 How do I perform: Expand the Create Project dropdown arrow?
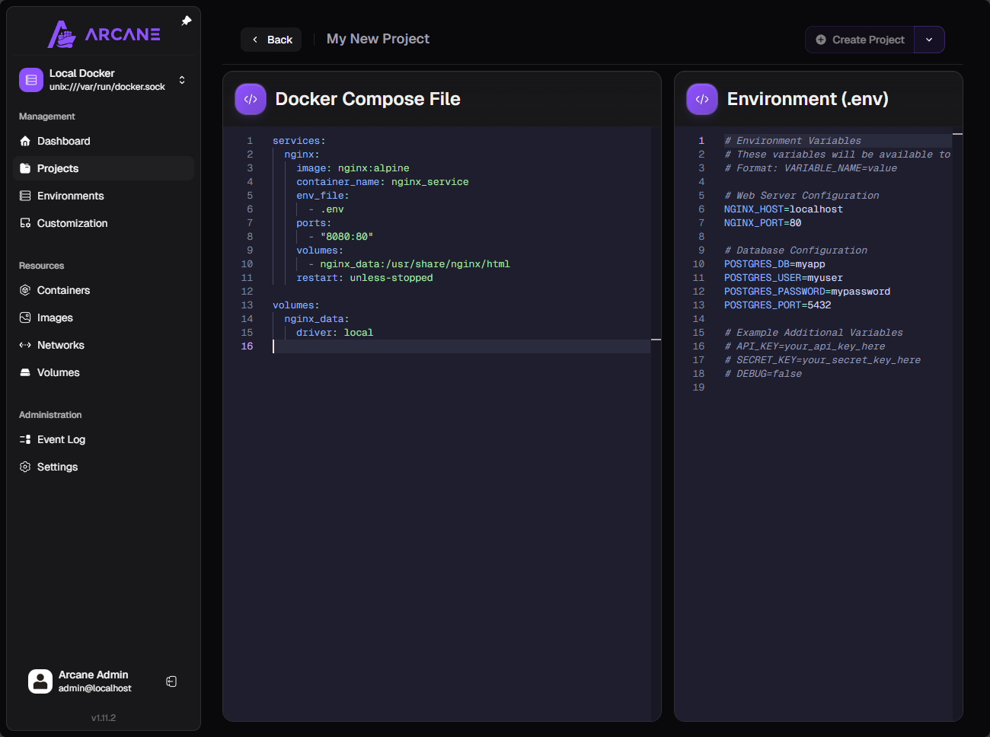click(x=929, y=40)
